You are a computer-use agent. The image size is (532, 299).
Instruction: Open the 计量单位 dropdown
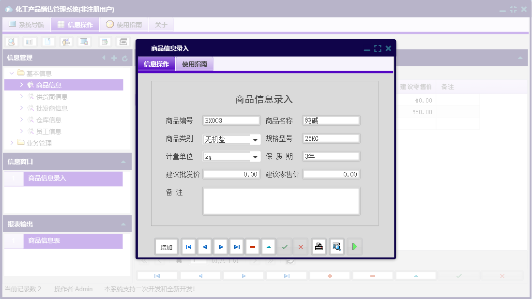pyautogui.click(x=255, y=156)
